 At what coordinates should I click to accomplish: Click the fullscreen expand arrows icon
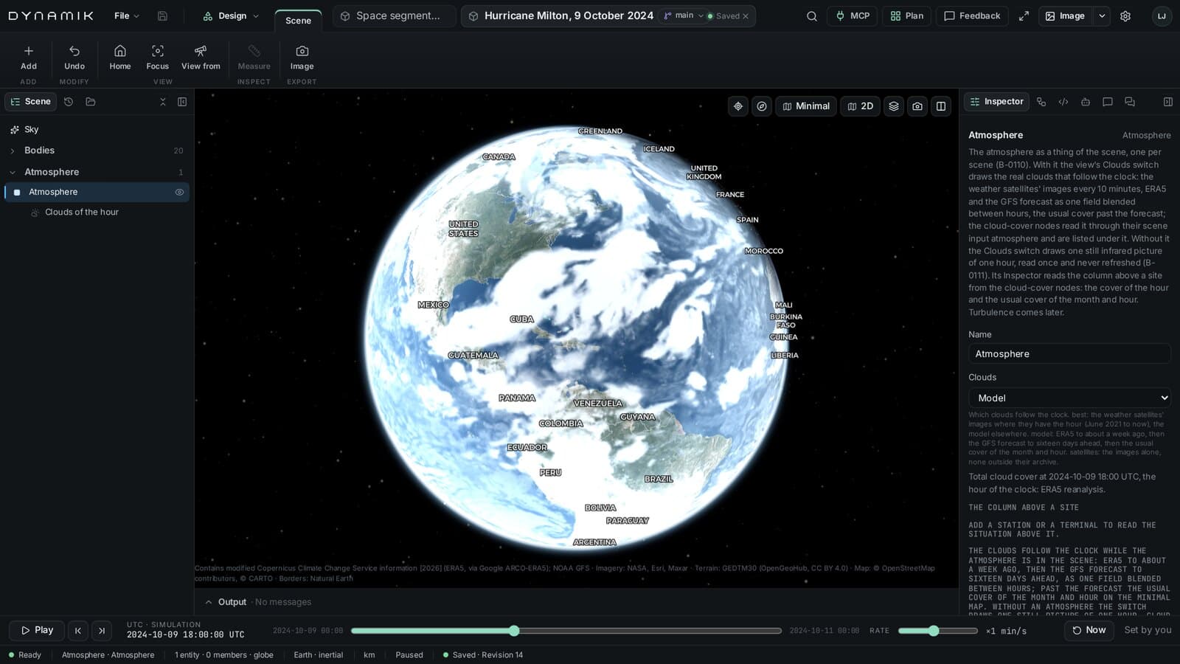pos(1024,15)
